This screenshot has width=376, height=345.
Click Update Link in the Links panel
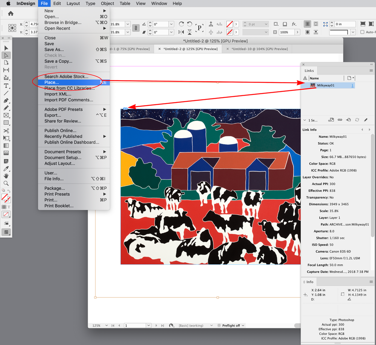357,119
